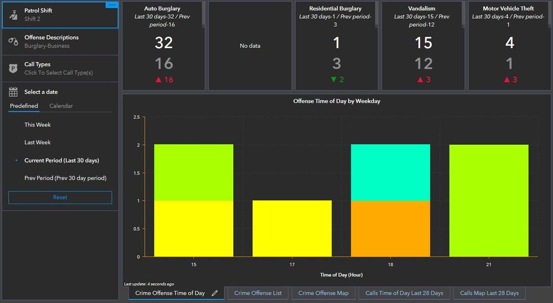Click the teal bar segment at hour 18
The image size is (553, 303).
pyautogui.click(x=391, y=173)
